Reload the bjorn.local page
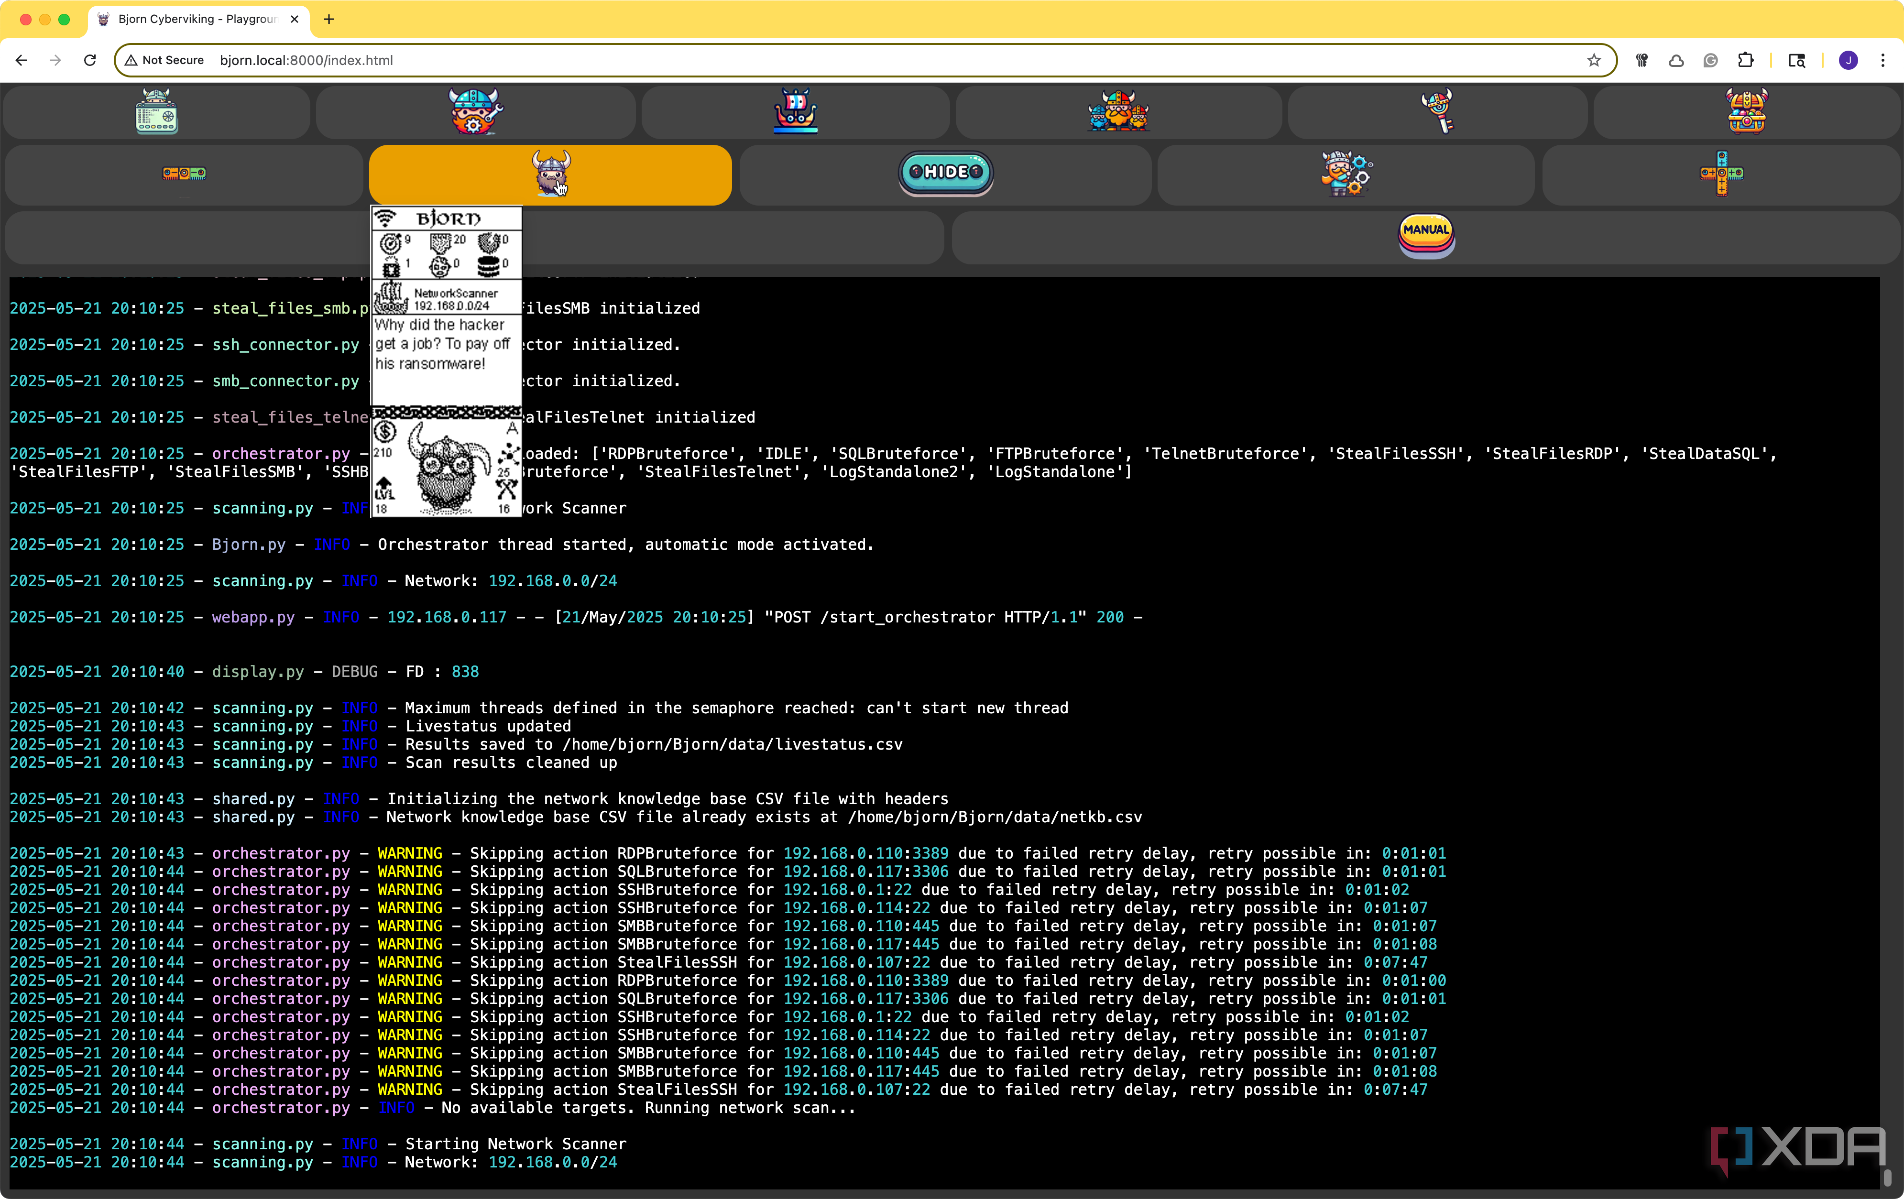The height and width of the screenshot is (1199, 1904). click(x=90, y=60)
